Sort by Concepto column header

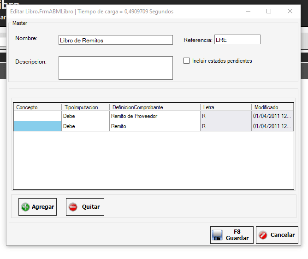(37, 107)
